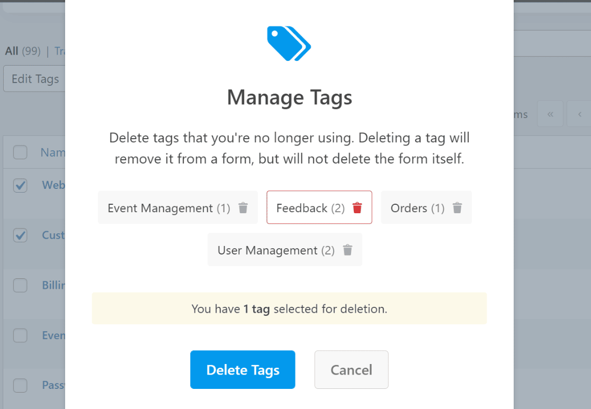The width and height of the screenshot is (591, 409).
Task: Toggle the select-all checkbox in header row
Action: click(x=20, y=152)
